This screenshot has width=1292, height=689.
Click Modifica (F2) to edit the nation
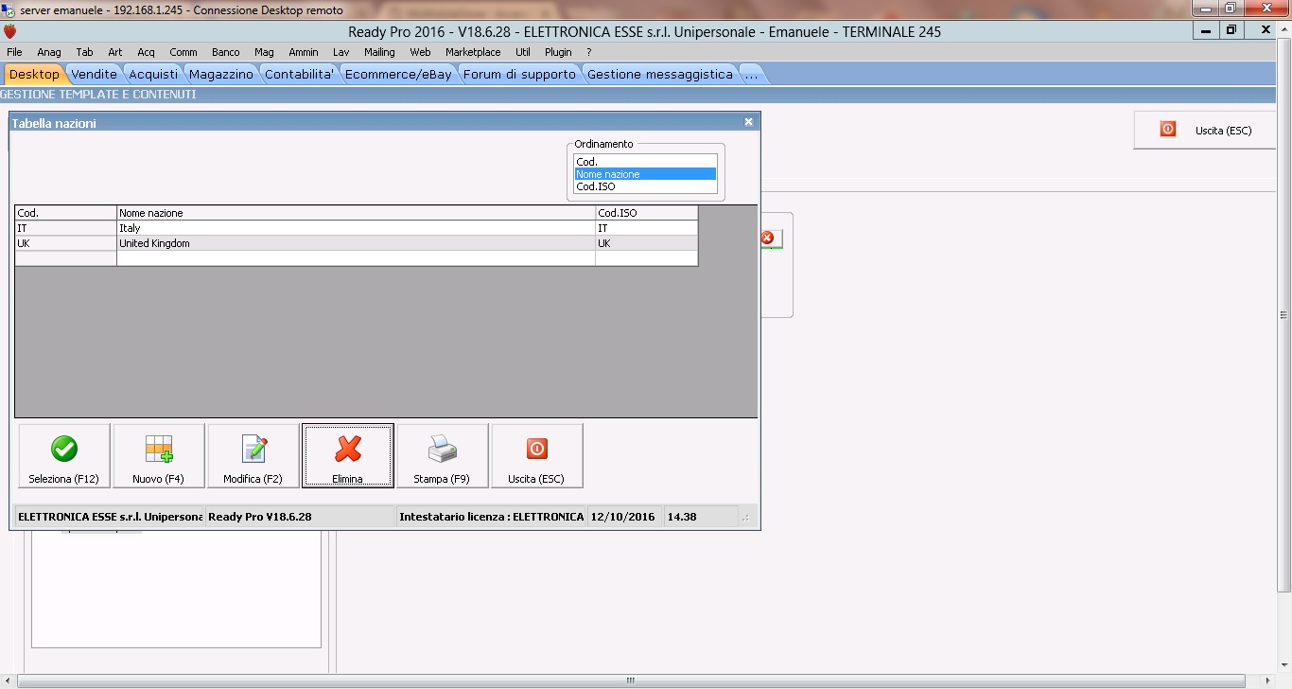pyautogui.click(x=253, y=455)
